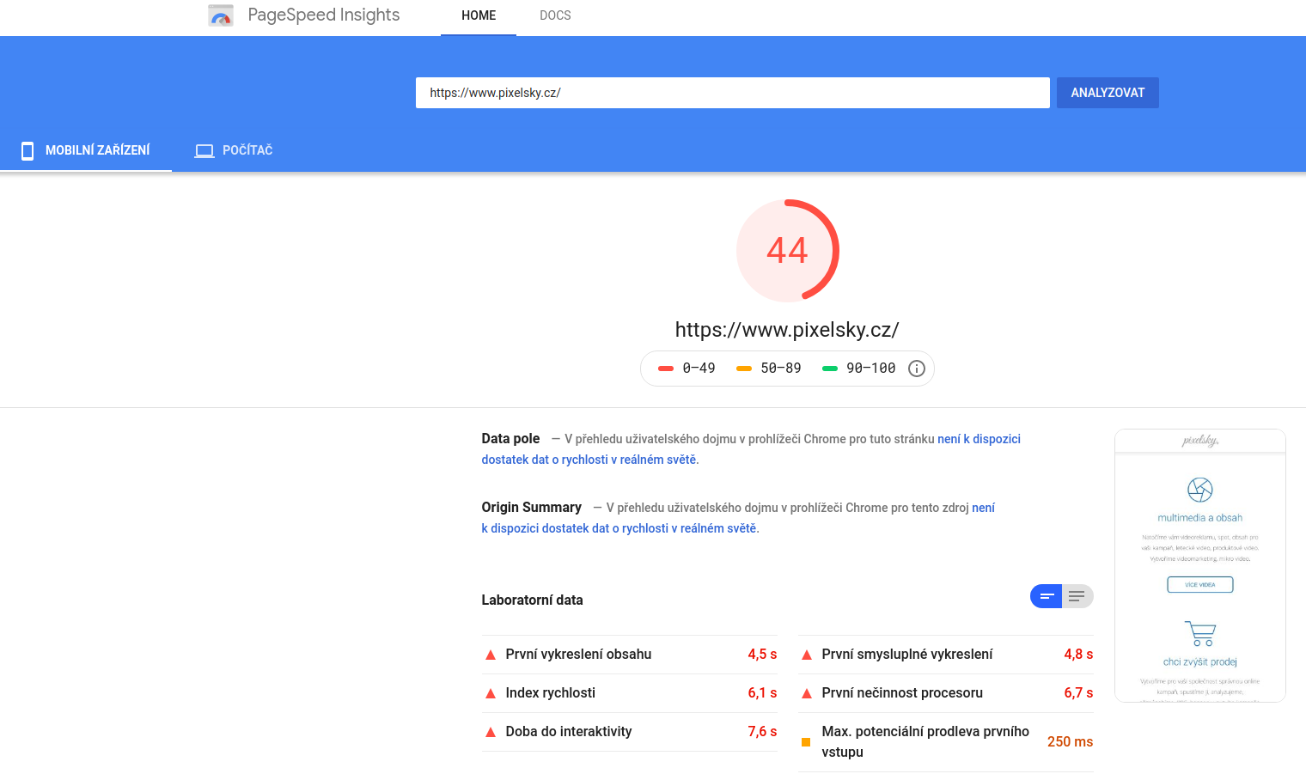
Task: Click the 'Index rychlosti' metric label
Action: point(551,693)
